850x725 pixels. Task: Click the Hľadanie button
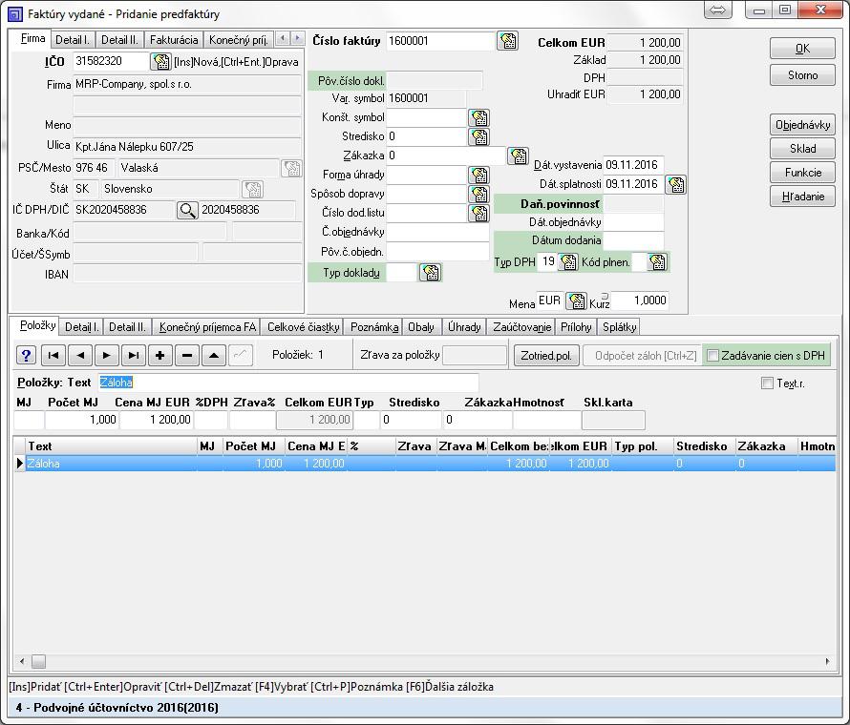pos(802,197)
